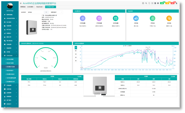Click the red alarm badge button in header
The width and height of the screenshot is (185, 113).
[173, 3]
